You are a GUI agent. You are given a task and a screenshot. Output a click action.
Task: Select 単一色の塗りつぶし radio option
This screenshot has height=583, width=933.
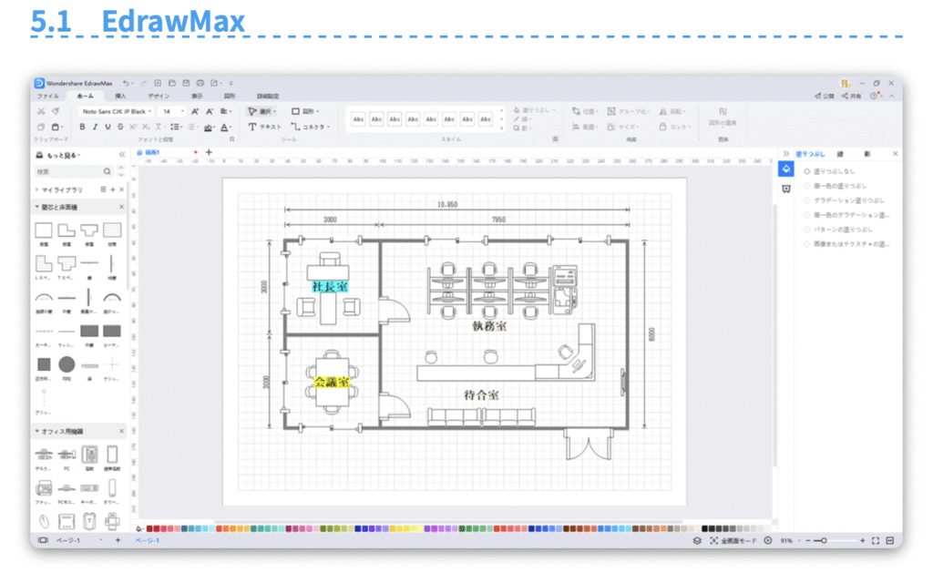click(x=807, y=186)
